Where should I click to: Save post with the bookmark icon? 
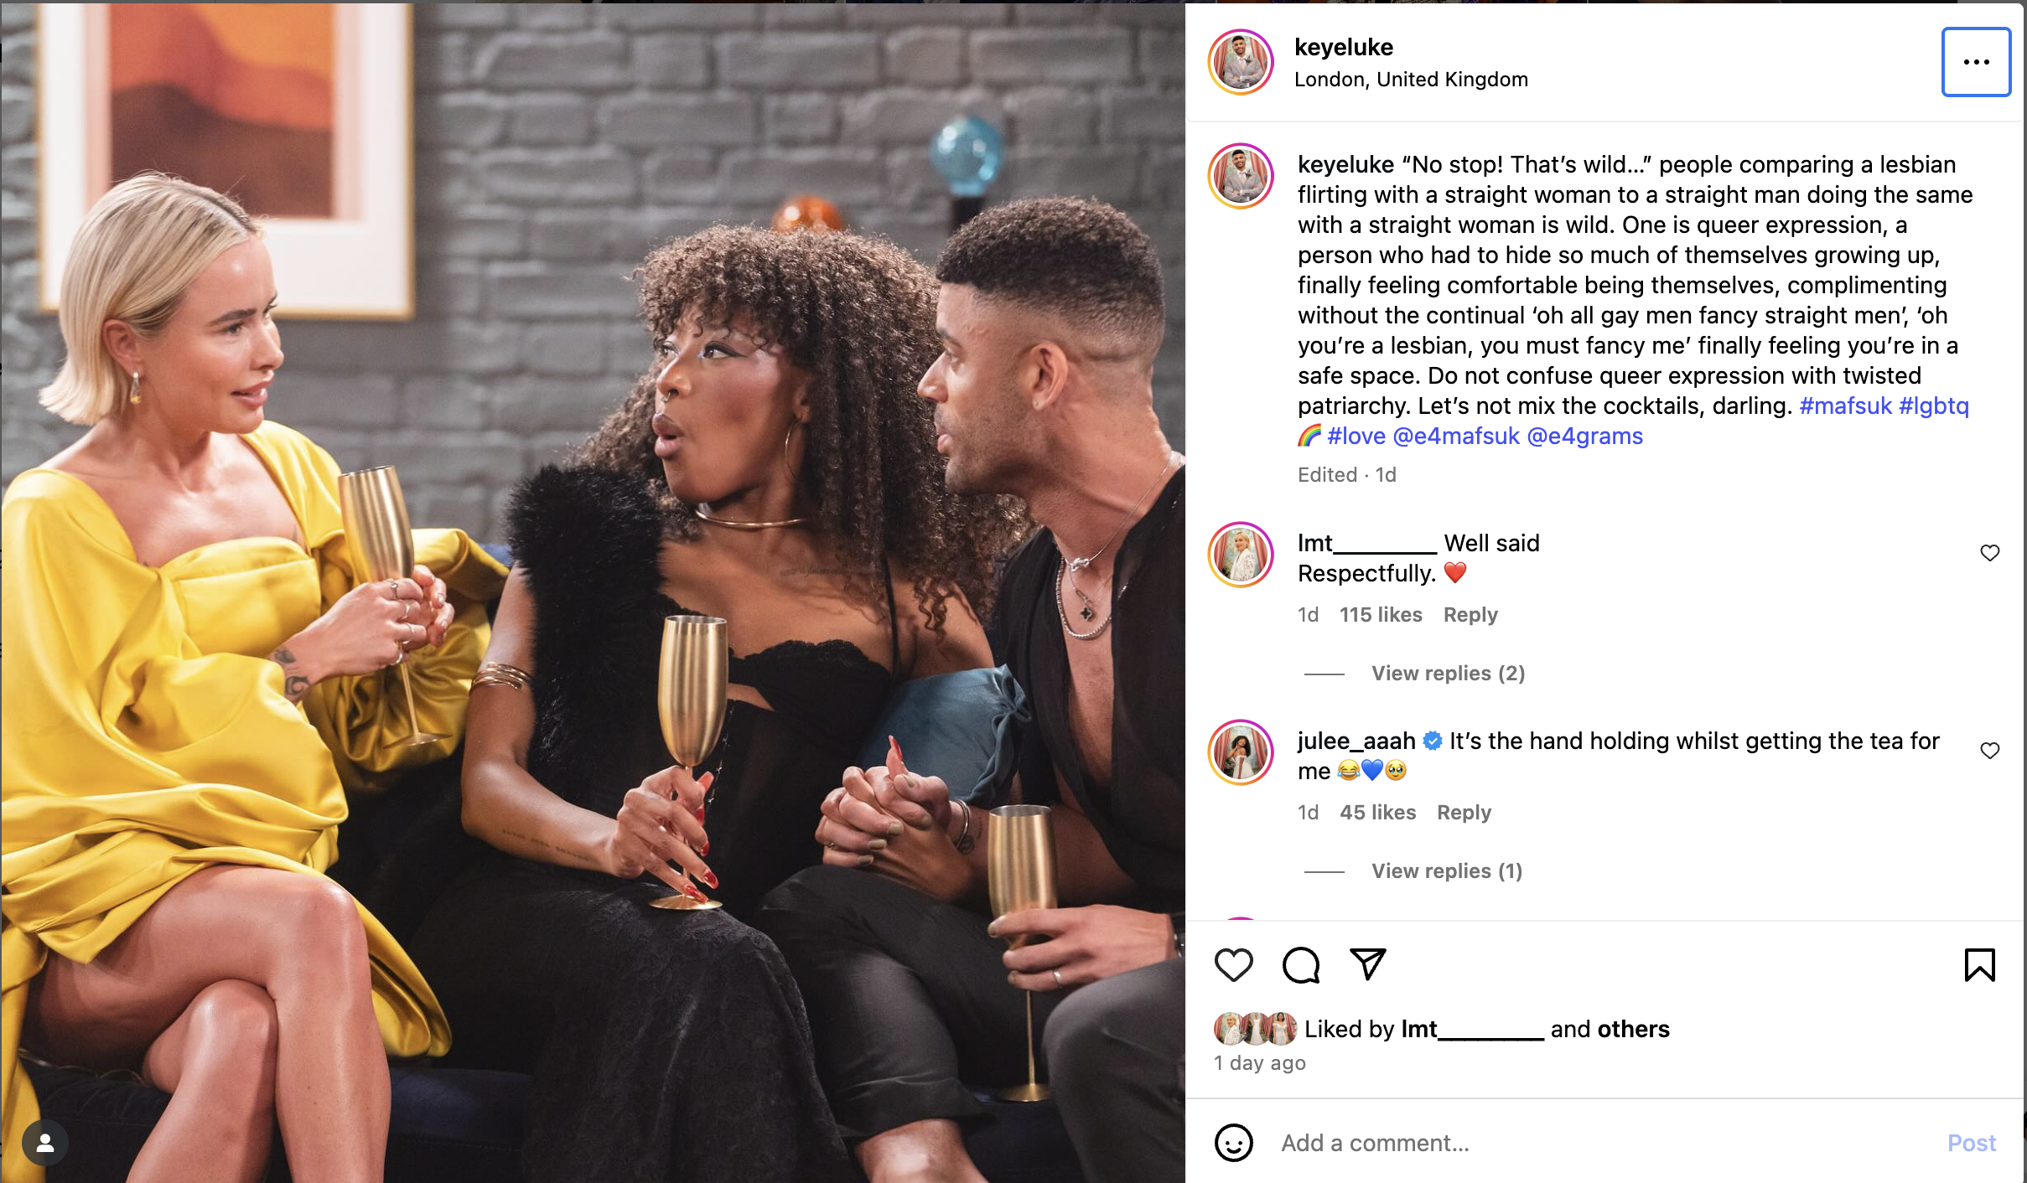pos(1979,965)
